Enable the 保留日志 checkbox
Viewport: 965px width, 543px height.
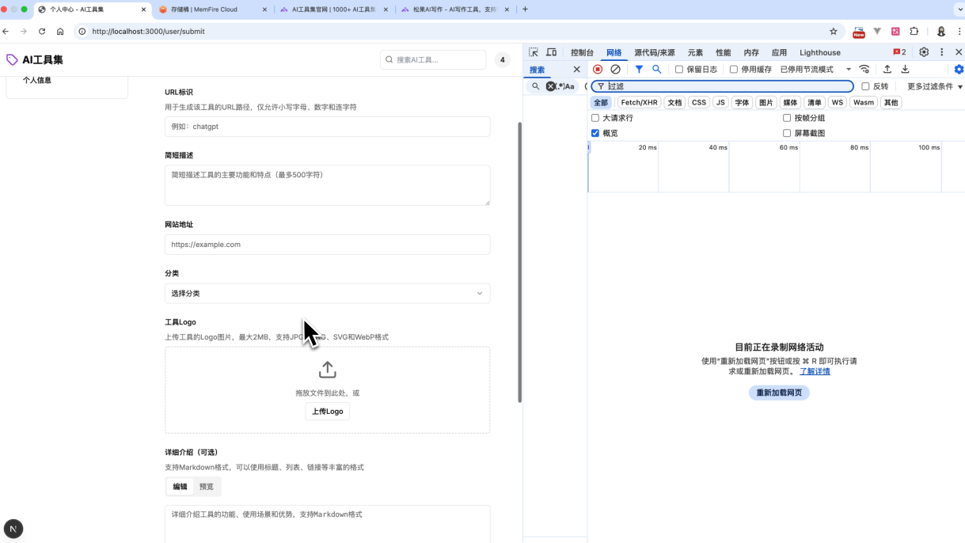679,70
